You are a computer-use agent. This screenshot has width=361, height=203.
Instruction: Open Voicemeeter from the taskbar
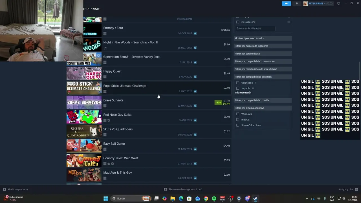click(x=222, y=198)
